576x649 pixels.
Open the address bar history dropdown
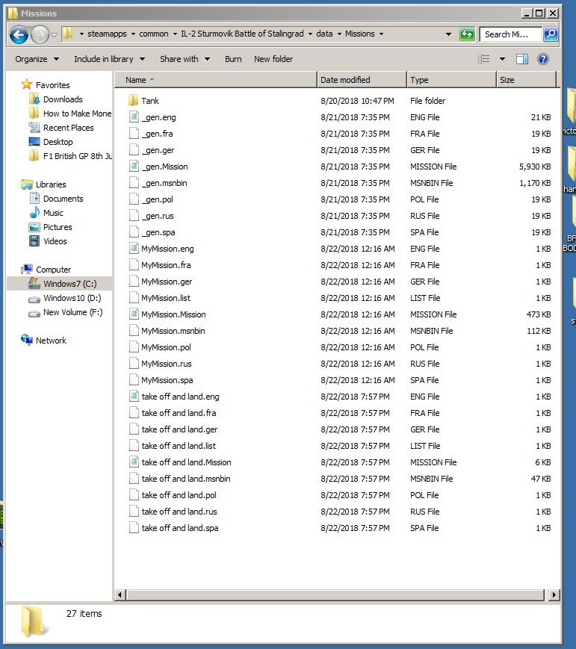coord(448,34)
